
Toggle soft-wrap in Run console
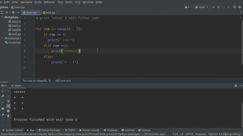pyautogui.click(x=8, y=101)
